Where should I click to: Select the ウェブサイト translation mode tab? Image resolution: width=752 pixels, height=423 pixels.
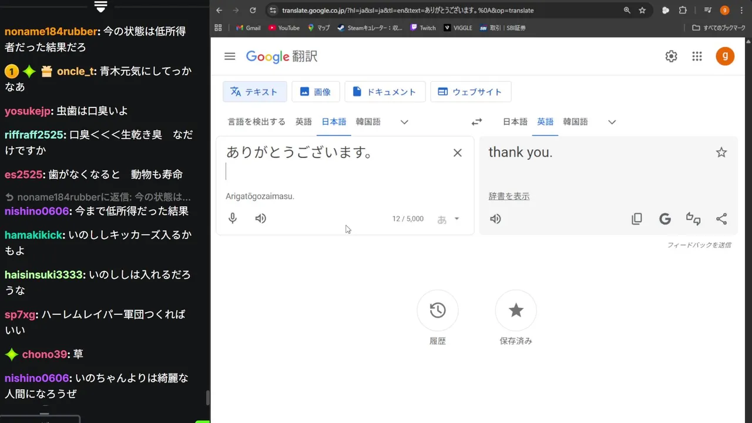(471, 92)
